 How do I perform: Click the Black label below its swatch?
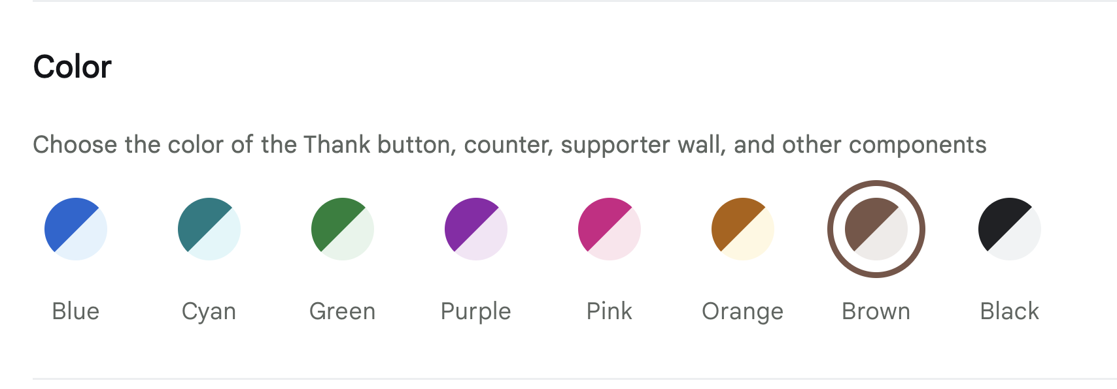pos(1009,311)
